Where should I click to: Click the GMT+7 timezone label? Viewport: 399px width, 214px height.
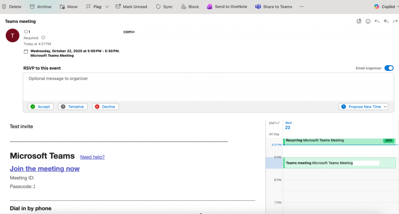tap(274, 123)
